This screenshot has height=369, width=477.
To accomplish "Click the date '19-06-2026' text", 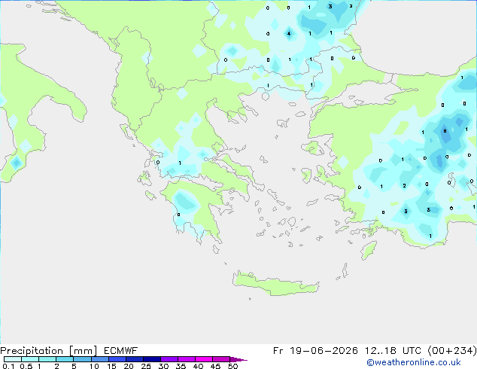I will click(x=324, y=351).
